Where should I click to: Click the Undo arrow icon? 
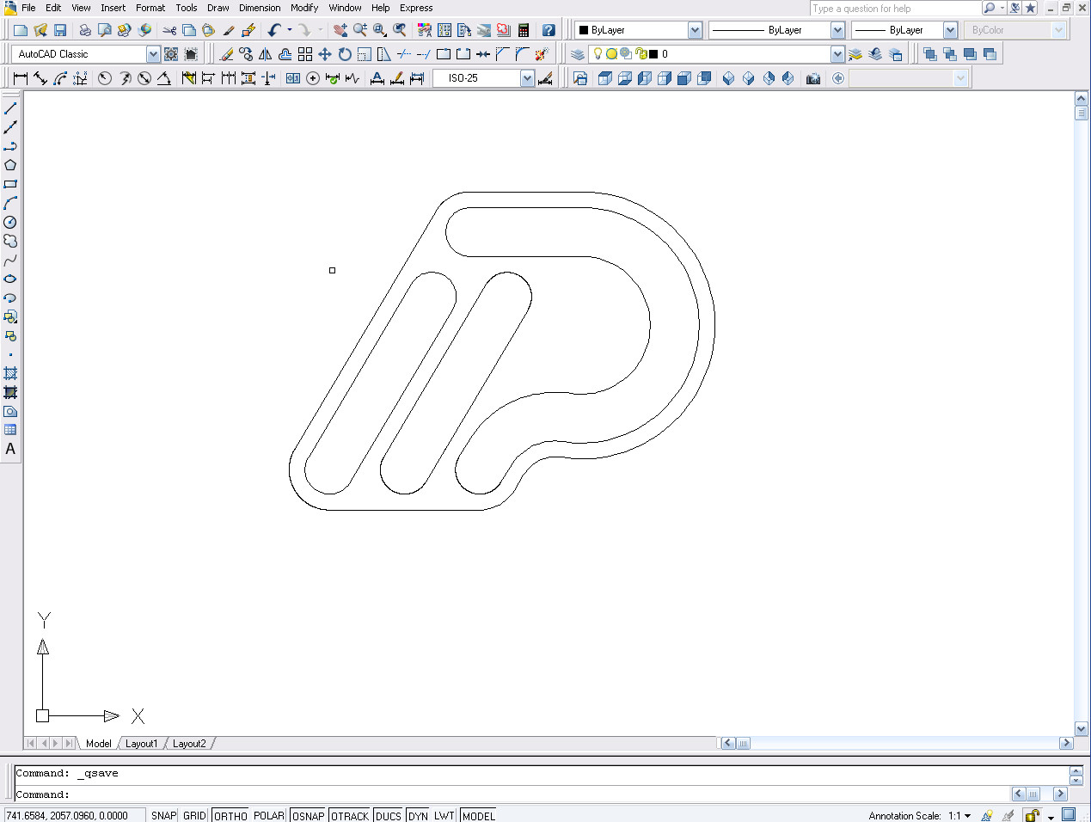274,30
